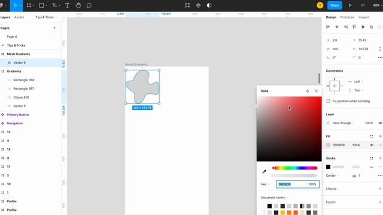383x215 pixels.
Task: Switch to Design tab
Action: click(x=331, y=17)
